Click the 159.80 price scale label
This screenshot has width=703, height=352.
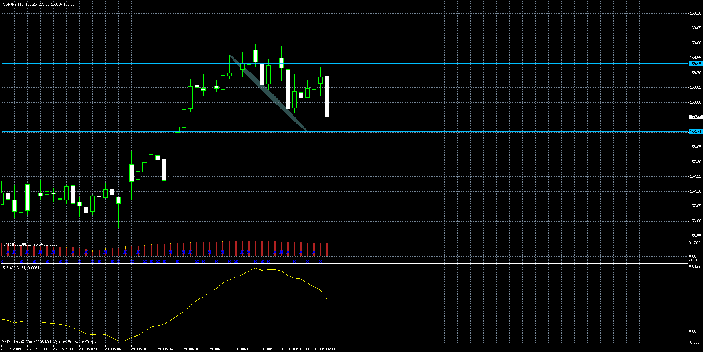pyautogui.click(x=695, y=43)
